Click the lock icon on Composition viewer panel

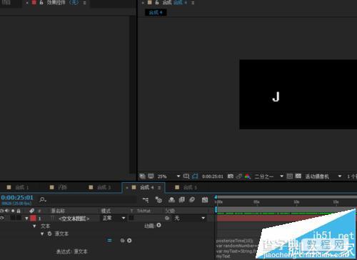(157, 3)
